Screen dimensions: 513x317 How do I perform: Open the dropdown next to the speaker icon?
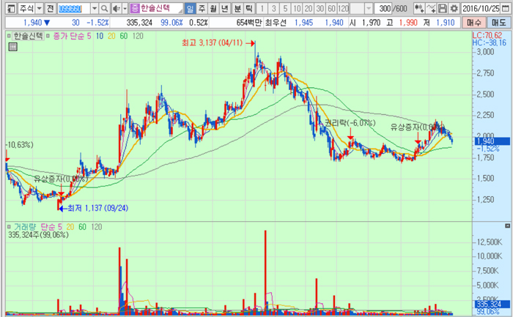124,8
